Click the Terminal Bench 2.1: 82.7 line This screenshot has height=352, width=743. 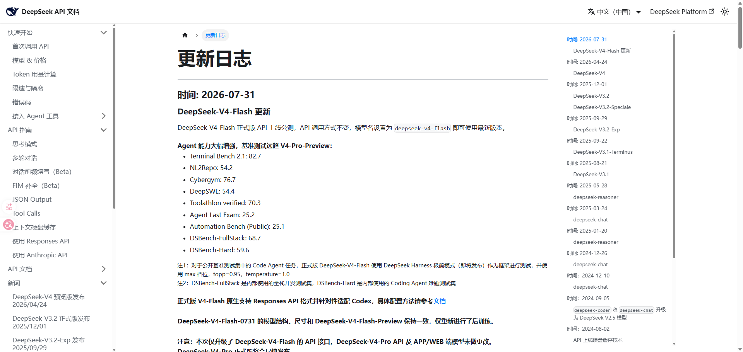[225, 156]
